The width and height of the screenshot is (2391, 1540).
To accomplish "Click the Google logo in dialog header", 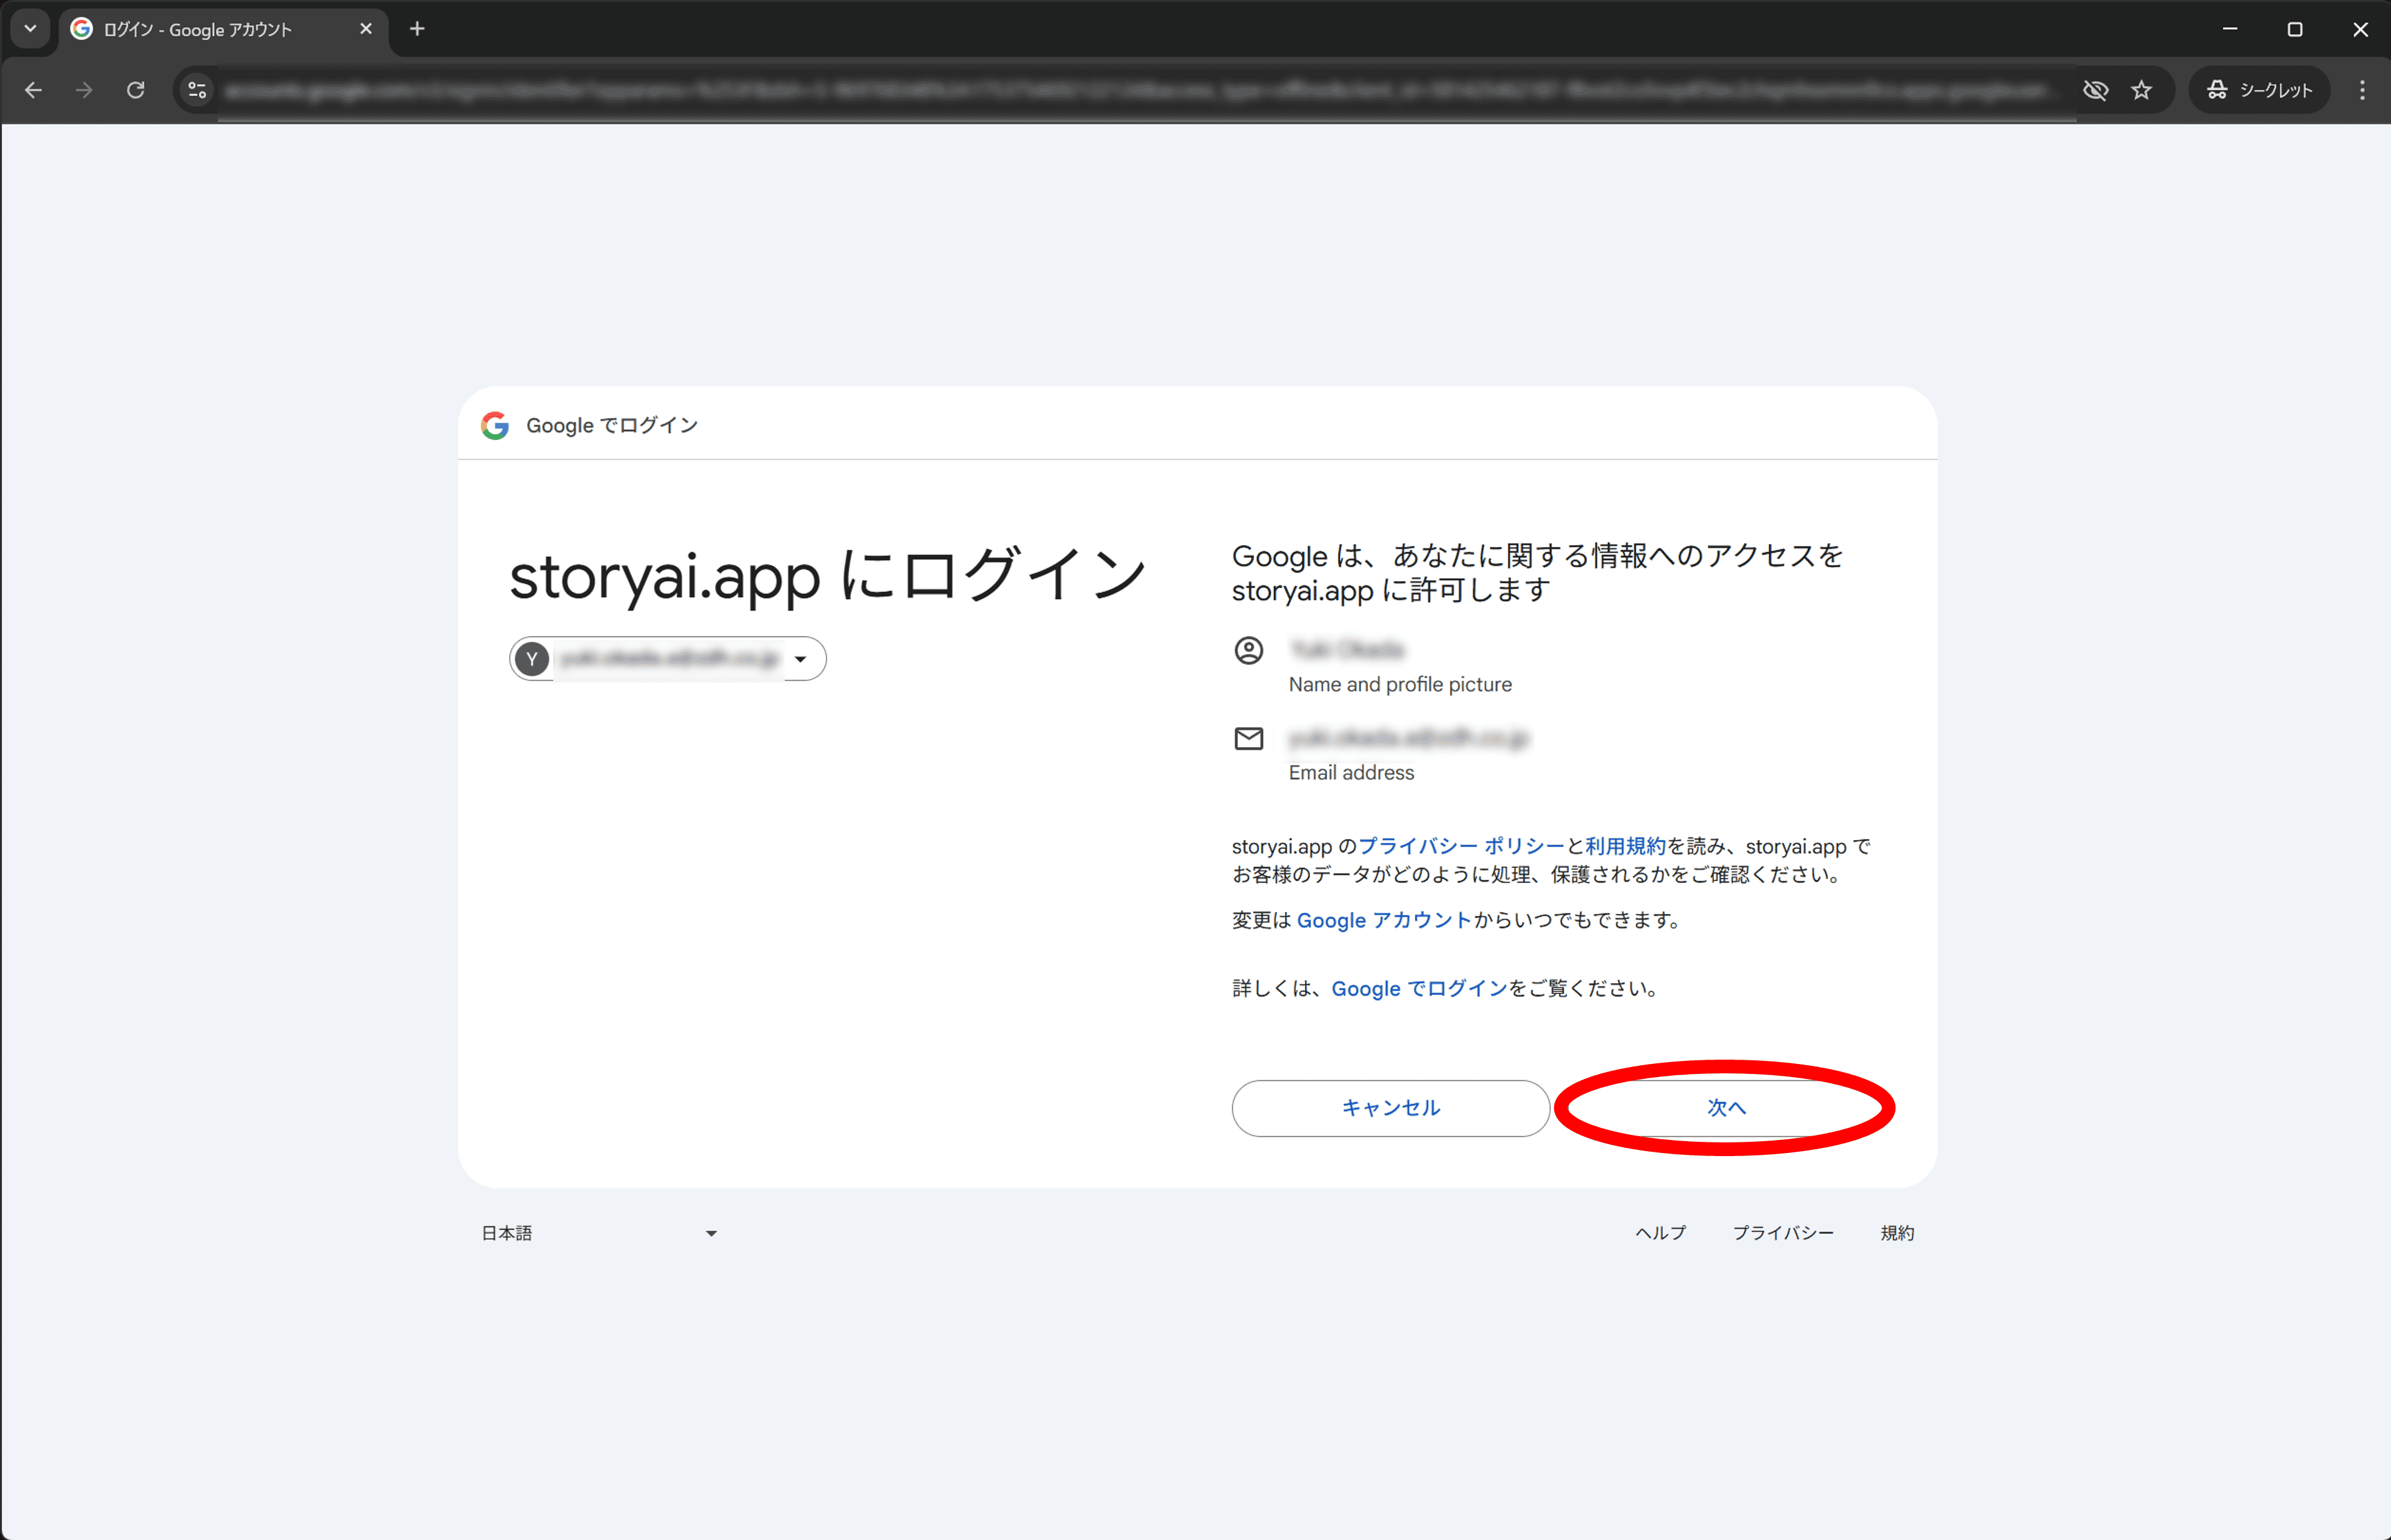I will (495, 425).
